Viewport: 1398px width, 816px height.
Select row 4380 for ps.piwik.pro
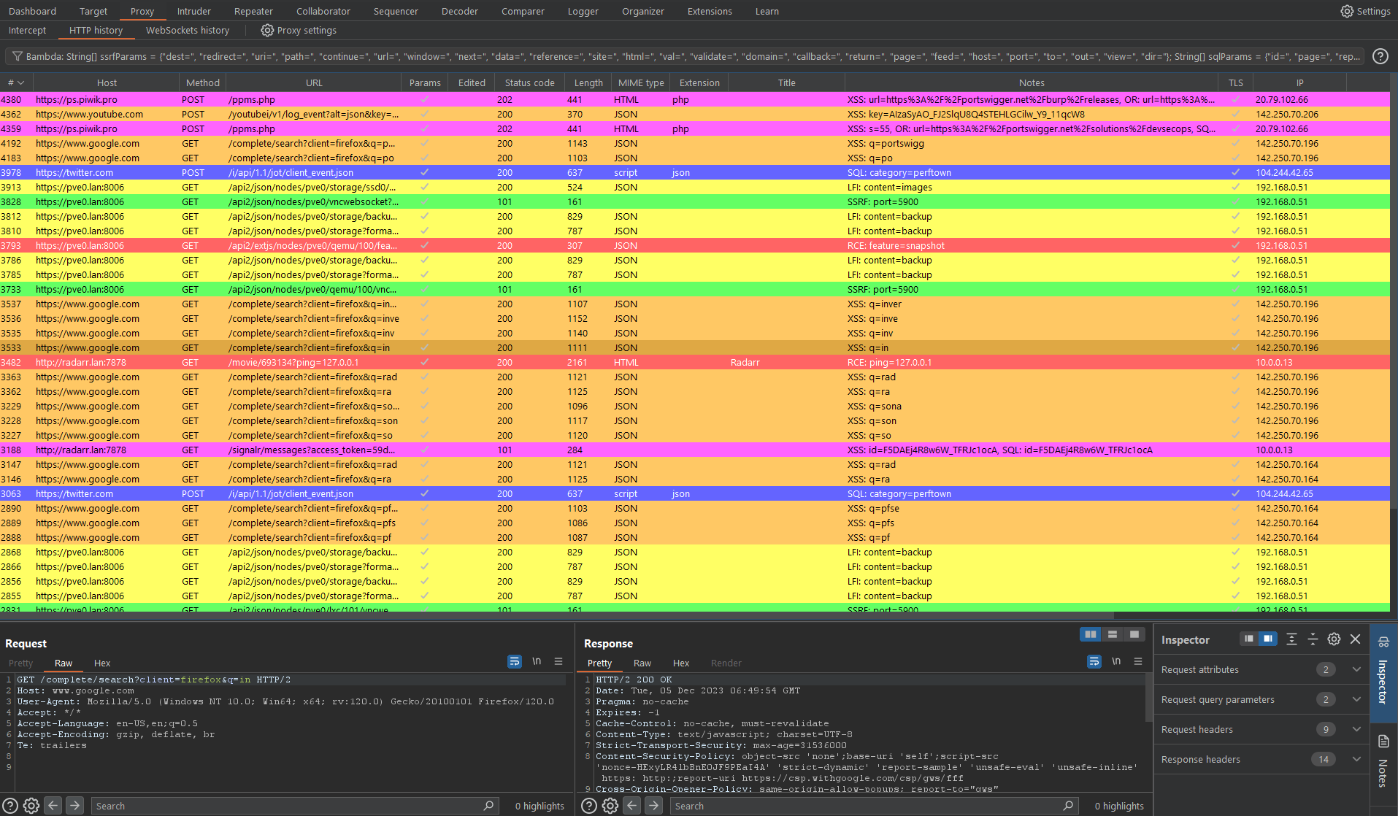click(x=695, y=99)
